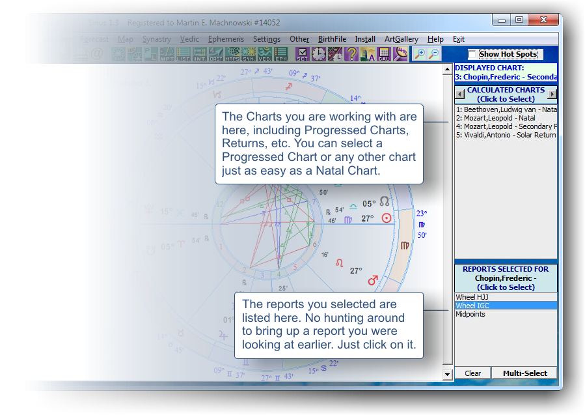
Task: Click the chart area scroll down arrow
Action: click(447, 374)
